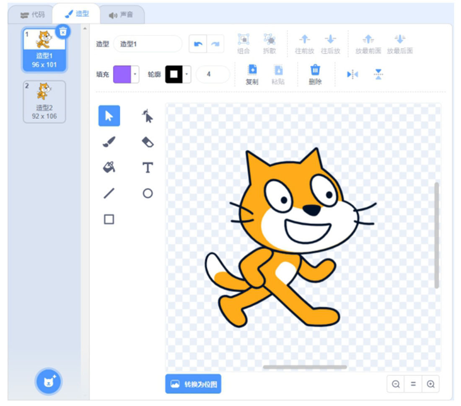Select the Fill bucket tool
The height and width of the screenshot is (406, 461).
[109, 167]
